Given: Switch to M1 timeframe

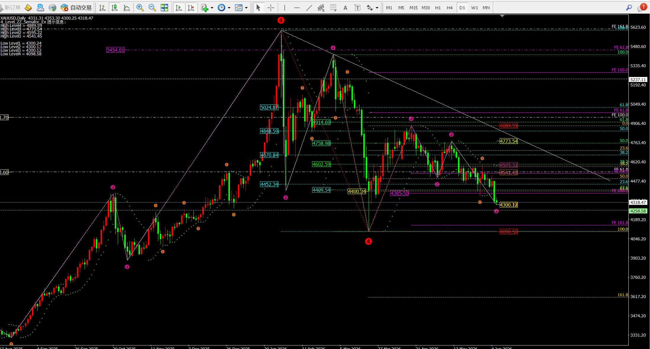Looking at the screenshot, I should coord(389,8).
